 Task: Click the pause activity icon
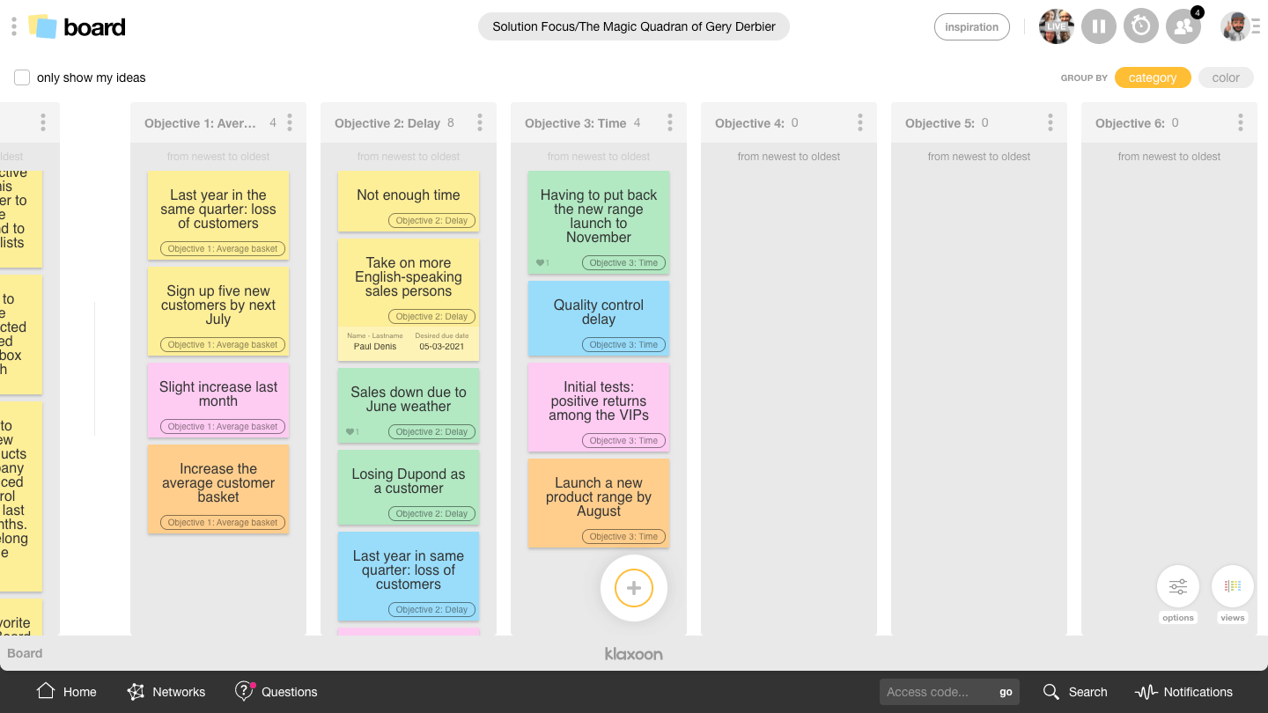pyautogui.click(x=1098, y=26)
